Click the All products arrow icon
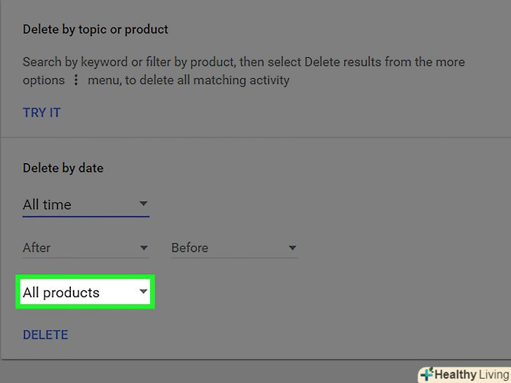The image size is (511, 383). coord(143,292)
